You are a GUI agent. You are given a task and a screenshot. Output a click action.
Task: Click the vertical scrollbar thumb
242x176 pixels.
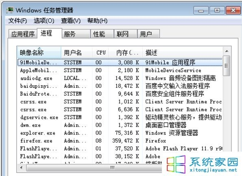pyautogui.click(x=227, y=66)
